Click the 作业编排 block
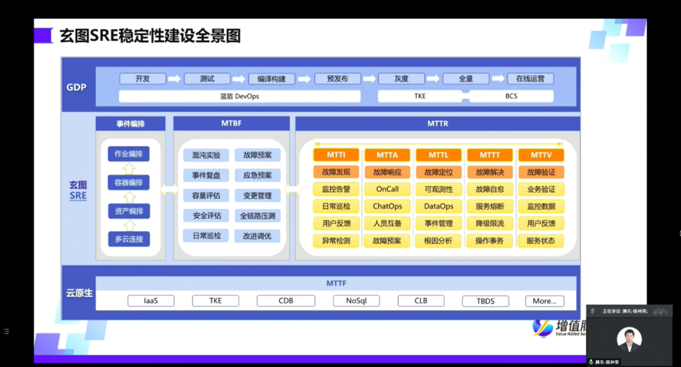This screenshot has height=367, width=681. [129, 154]
